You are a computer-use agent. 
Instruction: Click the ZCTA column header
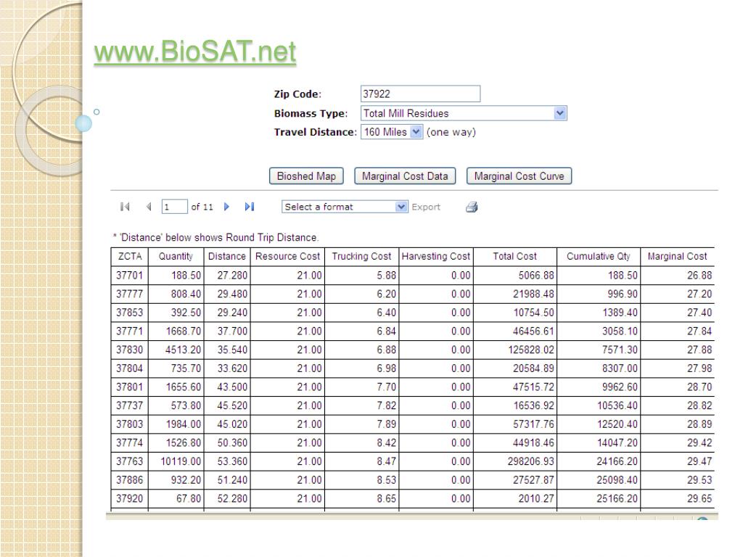pyautogui.click(x=130, y=256)
